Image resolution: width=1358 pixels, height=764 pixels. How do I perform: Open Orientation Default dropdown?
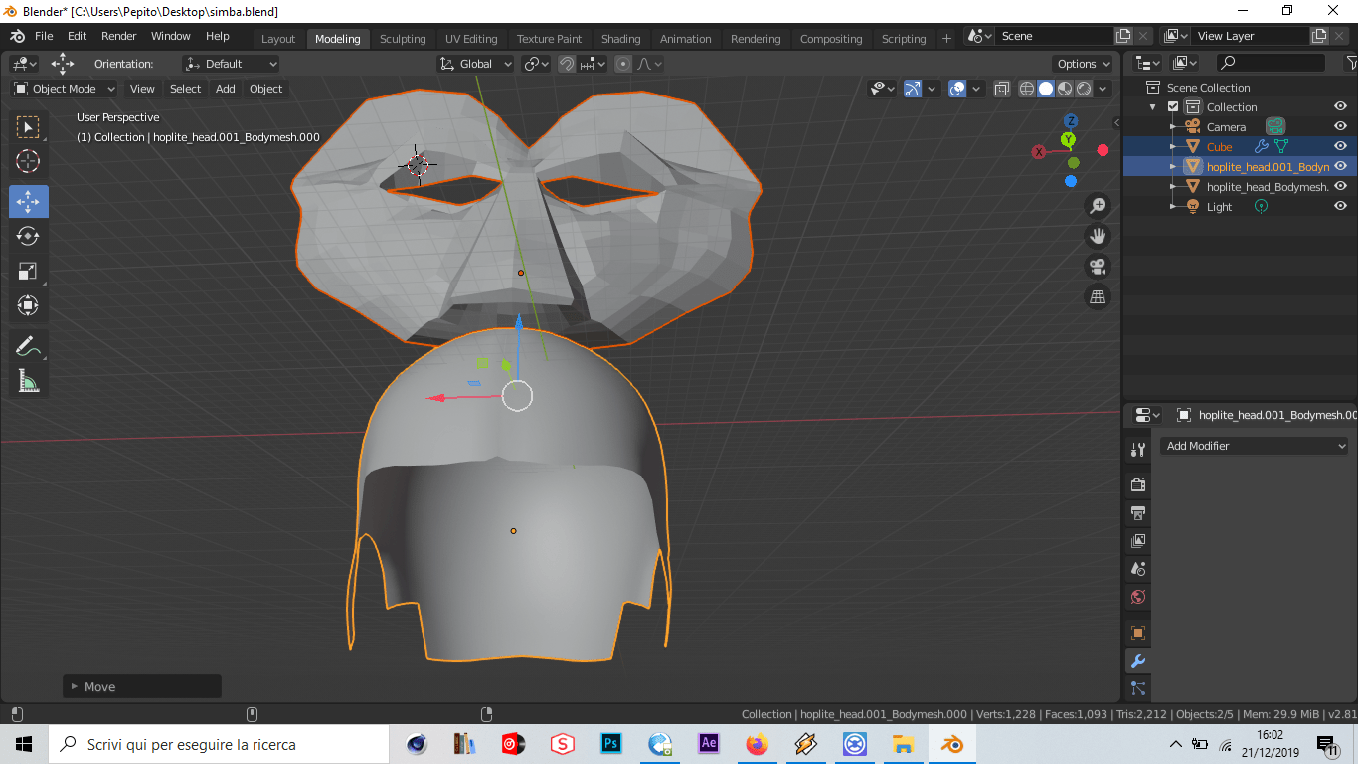231,64
